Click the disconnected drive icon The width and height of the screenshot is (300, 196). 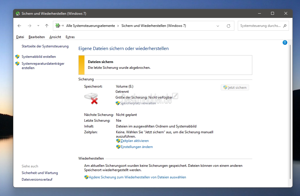(x=91, y=98)
